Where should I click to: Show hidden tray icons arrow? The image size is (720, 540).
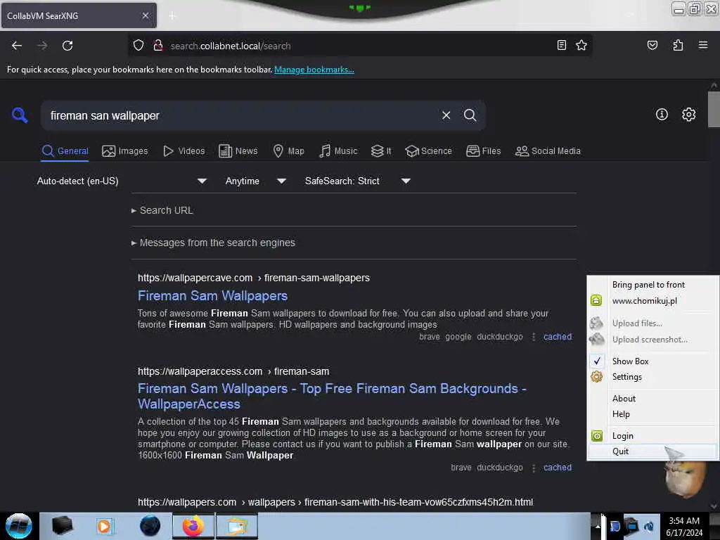tap(598, 526)
